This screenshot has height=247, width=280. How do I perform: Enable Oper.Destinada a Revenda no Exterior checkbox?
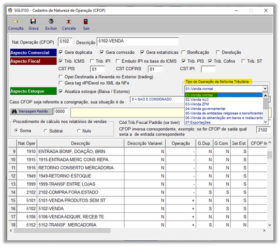(x=61, y=77)
